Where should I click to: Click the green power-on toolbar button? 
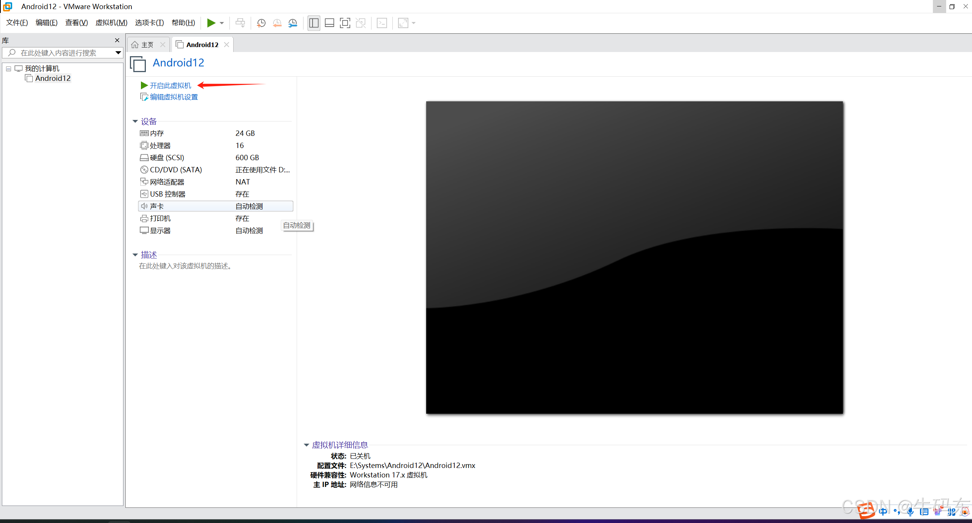(x=211, y=23)
